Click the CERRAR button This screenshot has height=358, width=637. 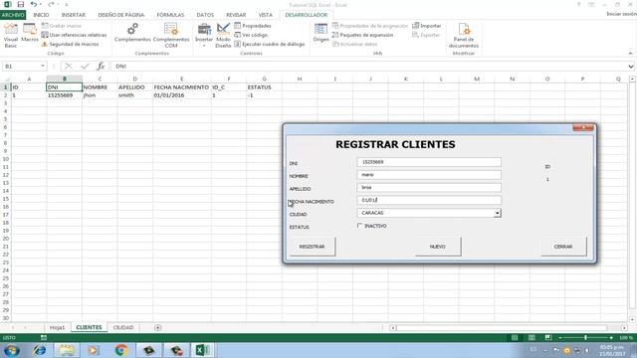[x=563, y=247]
